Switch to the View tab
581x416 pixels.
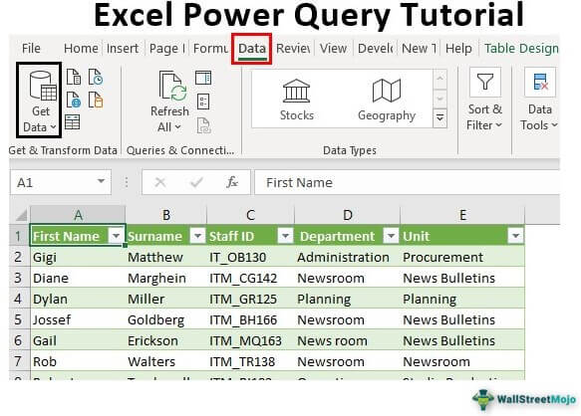[x=333, y=49]
